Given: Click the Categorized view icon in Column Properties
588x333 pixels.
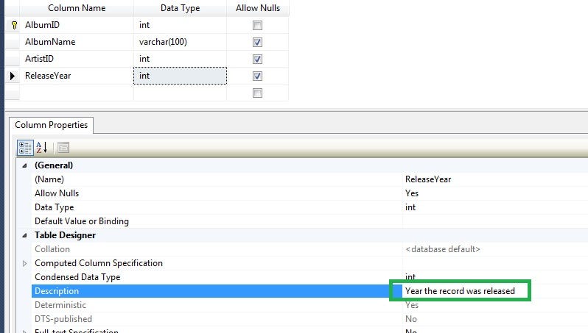Looking at the screenshot, I should (26, 148).
